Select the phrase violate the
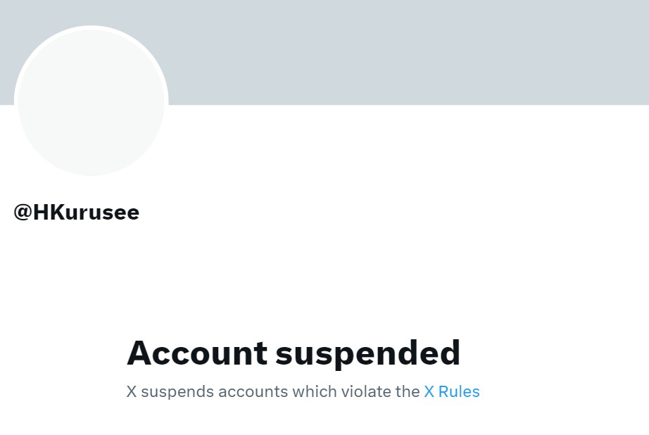The image size is (649, 435). pyautogui.click(x=380, y=391)
